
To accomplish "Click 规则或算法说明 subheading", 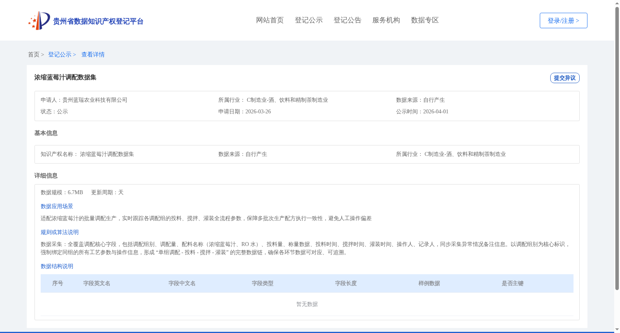I will (x=60, y=232).
